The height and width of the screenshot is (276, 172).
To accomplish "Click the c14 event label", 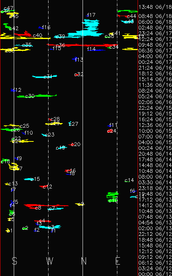I will tap(129, 180).
